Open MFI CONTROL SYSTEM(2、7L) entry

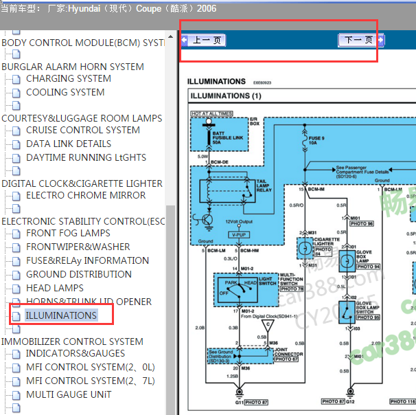91,381
